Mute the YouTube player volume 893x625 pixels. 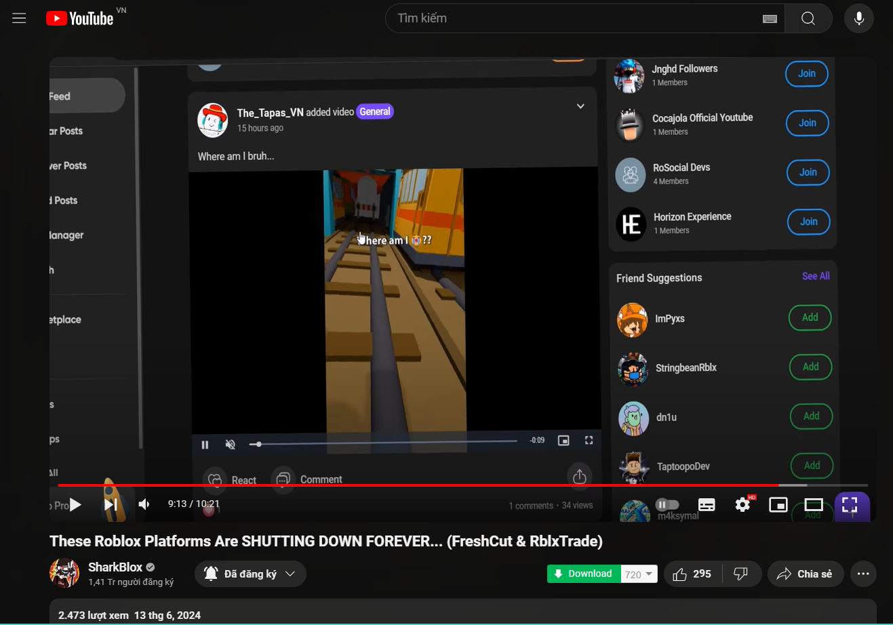(144, 504)
